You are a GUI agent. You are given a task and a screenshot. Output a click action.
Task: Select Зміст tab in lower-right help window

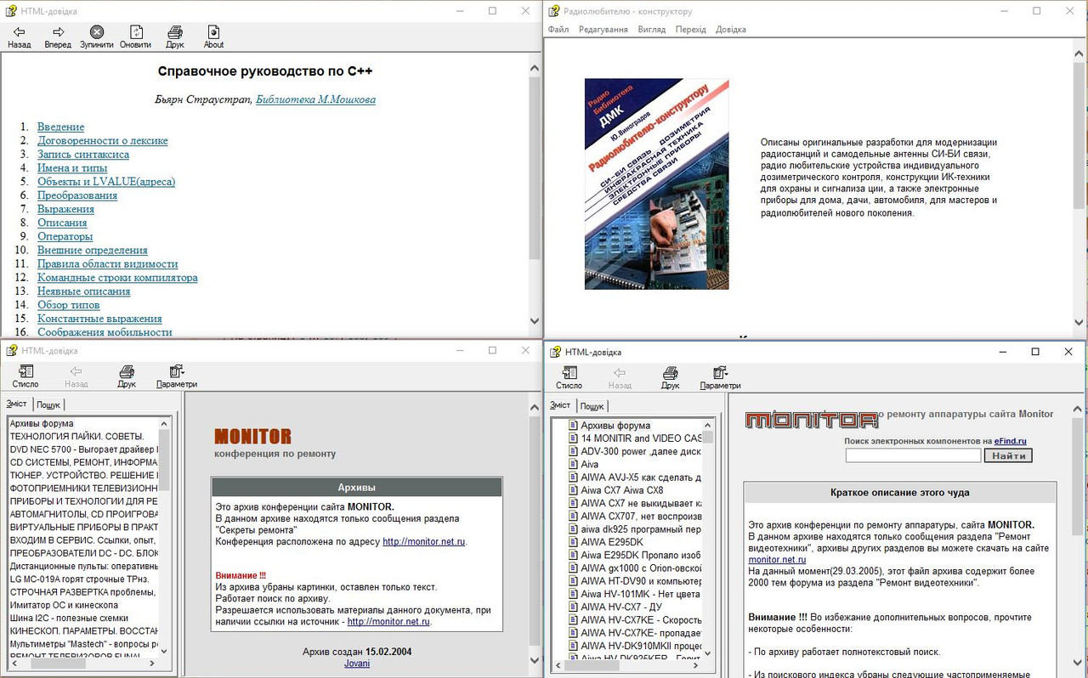[561, 404]
